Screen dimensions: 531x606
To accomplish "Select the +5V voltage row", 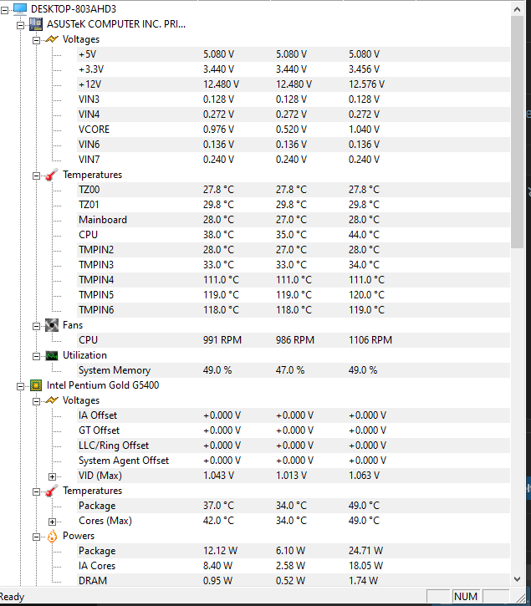I will click(x=294, y=54).
